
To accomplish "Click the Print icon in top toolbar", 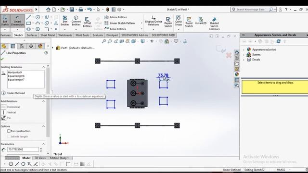I will 80,10.
